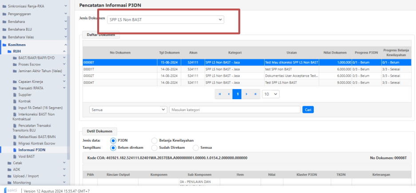This screenshot has width=416, height=193.
Task: Go to the first page of results
Action: click(219, 94)
